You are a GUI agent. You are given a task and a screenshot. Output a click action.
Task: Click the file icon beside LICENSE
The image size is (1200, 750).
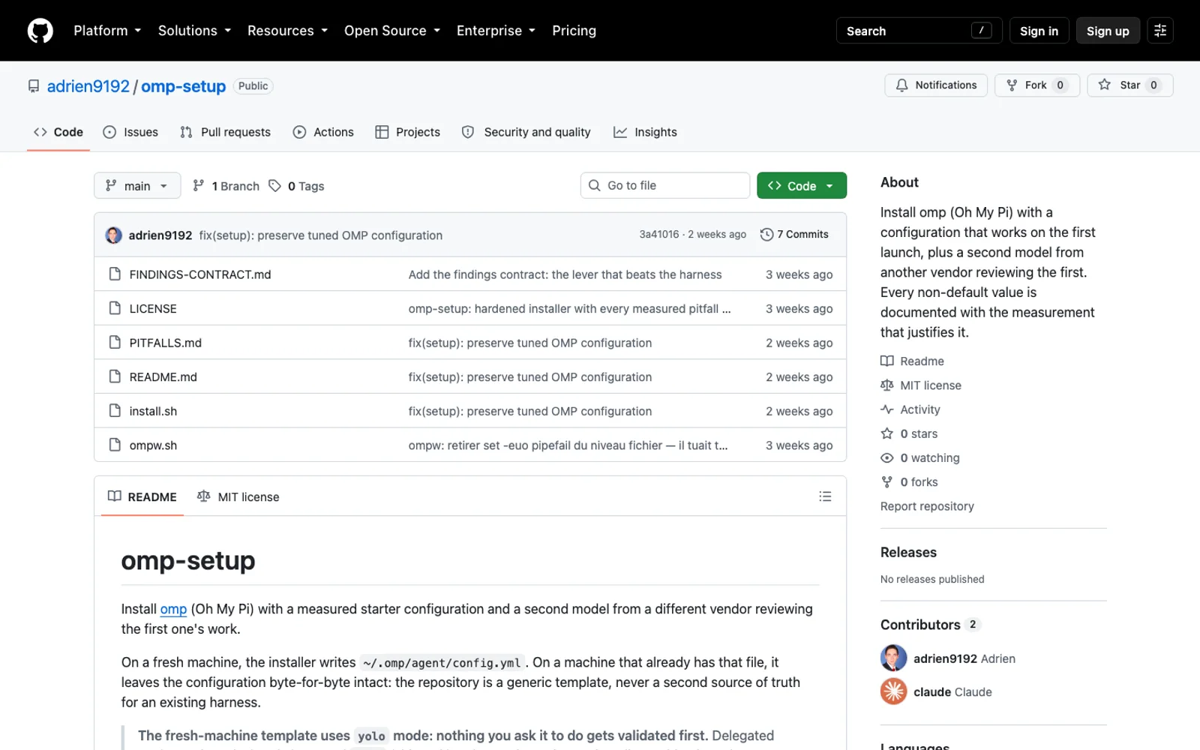[x=115, y=308]
